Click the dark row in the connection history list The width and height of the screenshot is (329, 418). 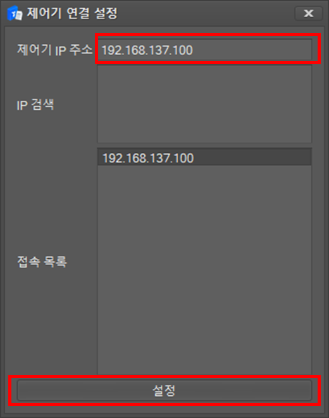coord(204,158)
